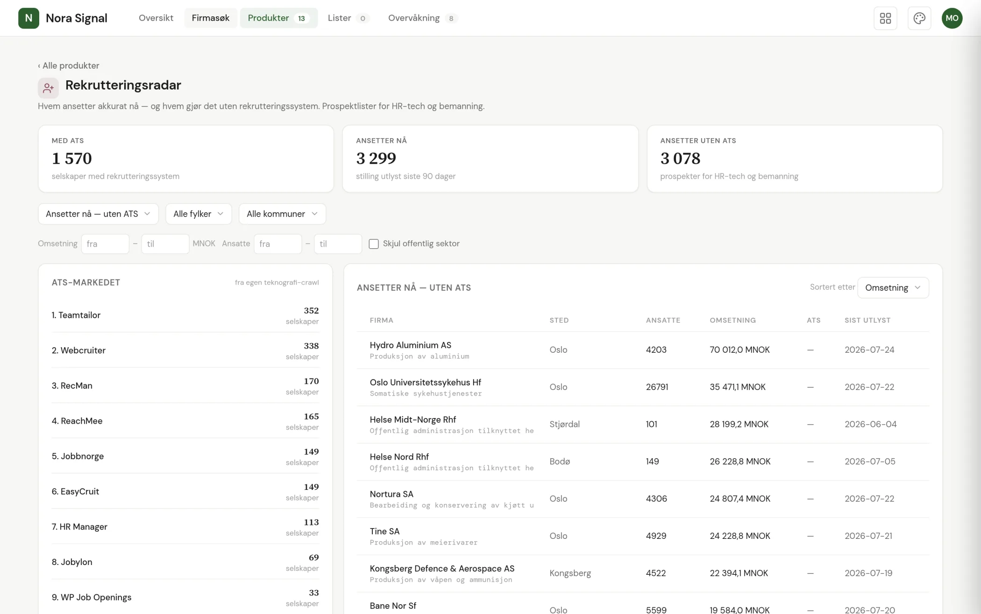Open Helse Nord Rhf company
Image resolution: width=981 pixels, height=614 pixels.
[643, 462]
